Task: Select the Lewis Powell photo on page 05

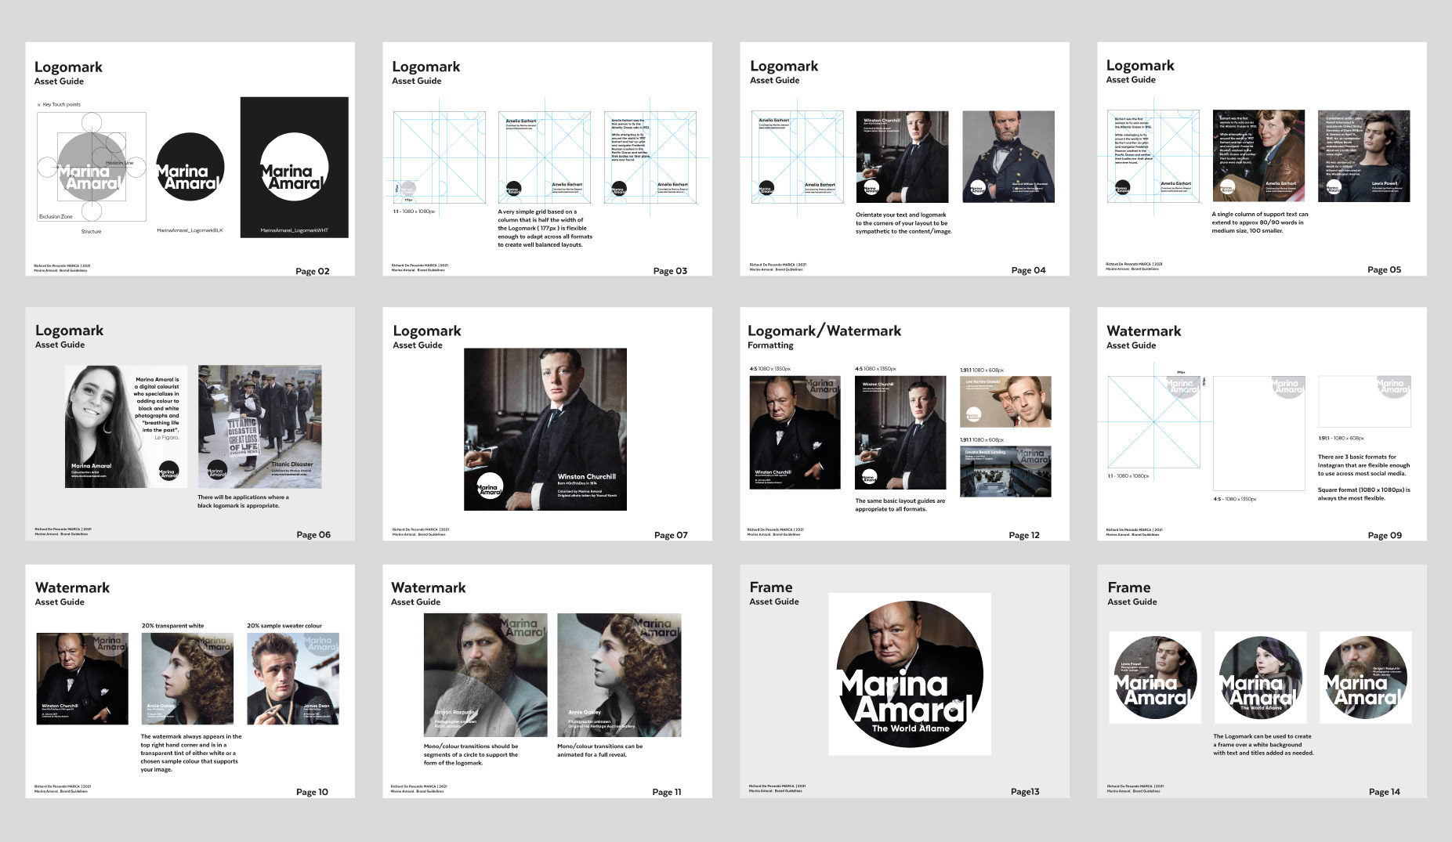Action: click(1364, 156)
